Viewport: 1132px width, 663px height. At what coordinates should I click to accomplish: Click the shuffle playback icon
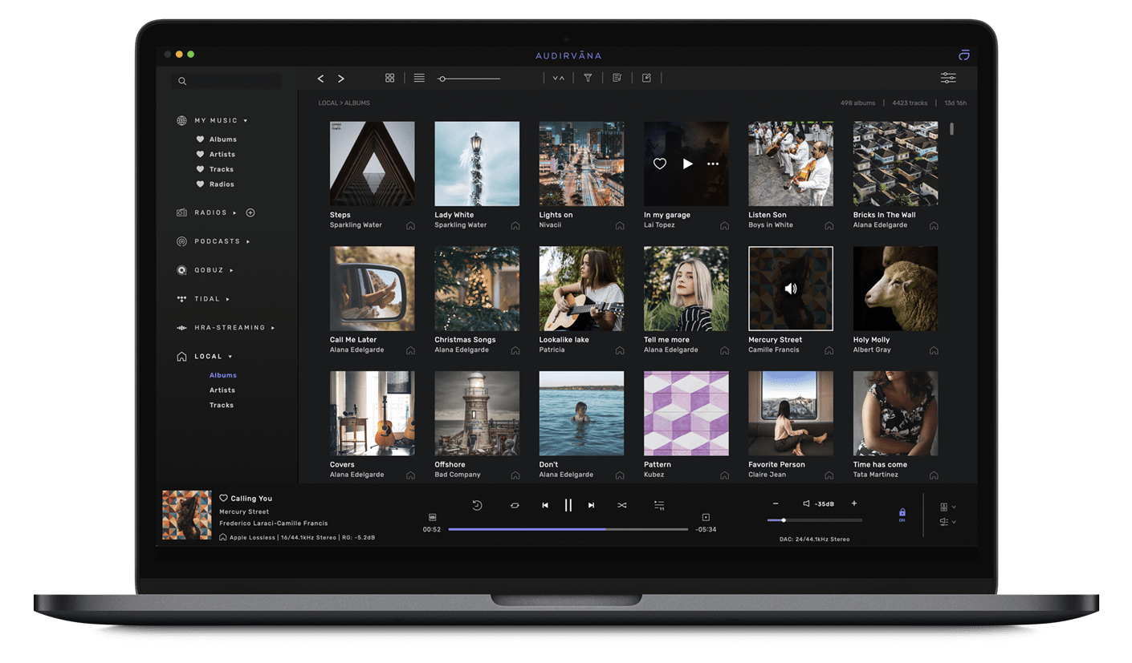621,505
